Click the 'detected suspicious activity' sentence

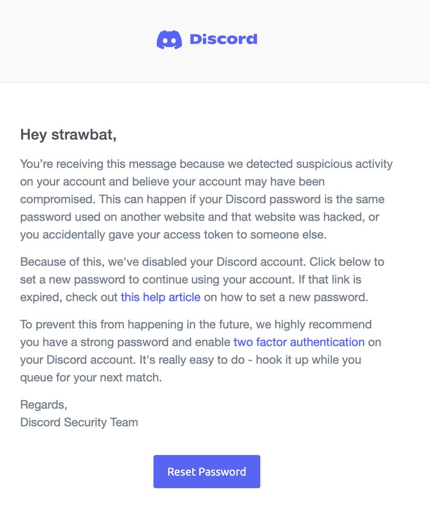pyautogui.click(x=319, y=164)
